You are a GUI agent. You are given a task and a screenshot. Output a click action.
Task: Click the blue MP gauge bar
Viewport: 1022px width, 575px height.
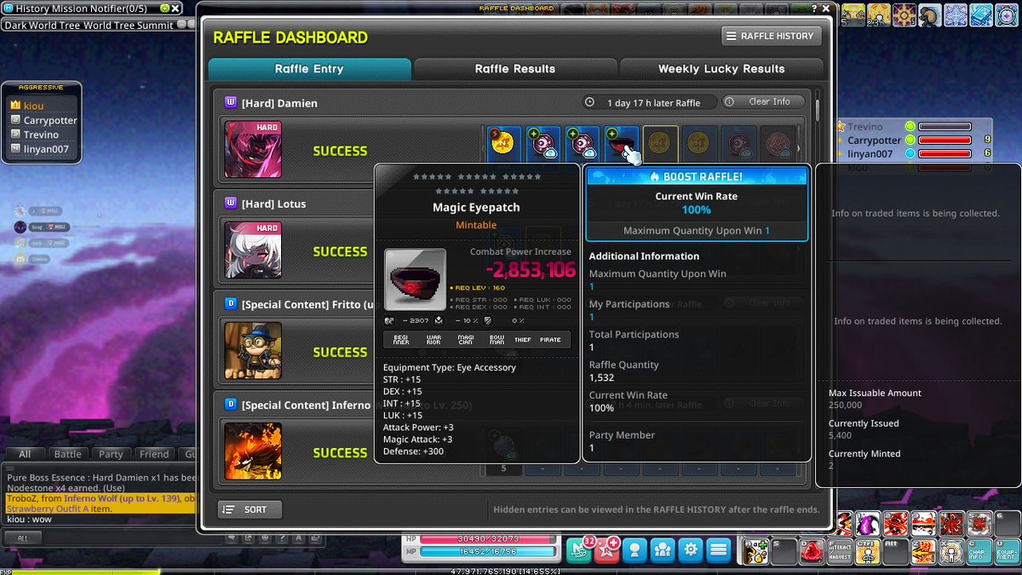click(489, 552)
